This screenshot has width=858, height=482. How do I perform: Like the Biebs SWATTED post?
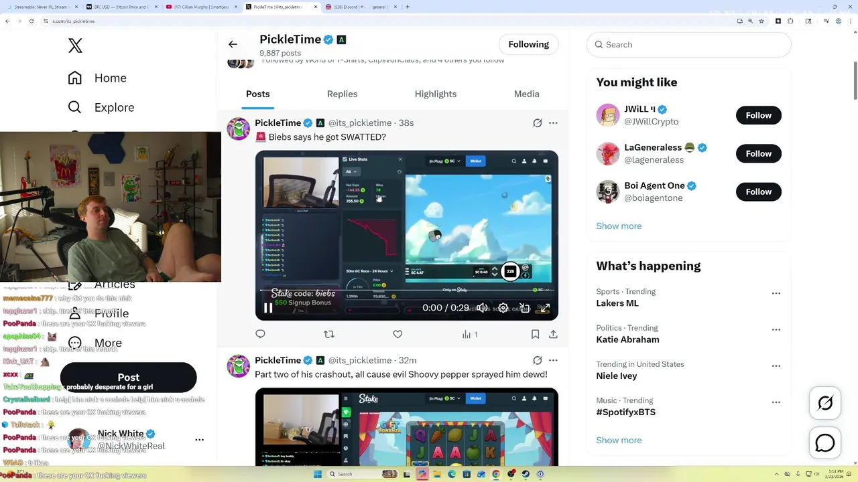pyautogui.click(x=397, y=334)
